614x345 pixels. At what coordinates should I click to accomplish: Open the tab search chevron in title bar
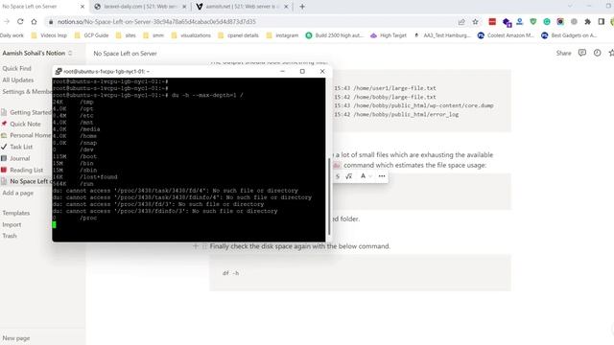[x=570, y=6]
